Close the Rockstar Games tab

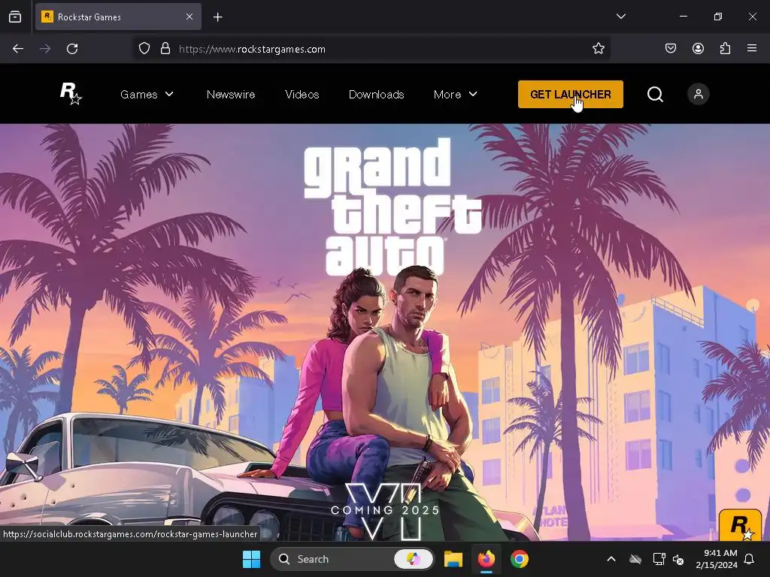pos(189,17)
